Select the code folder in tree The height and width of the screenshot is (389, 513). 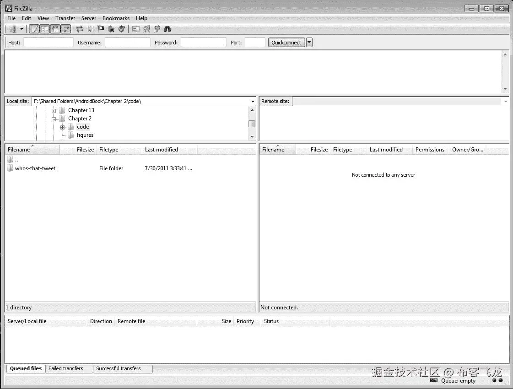pyautogui.click(x=83, y=127)
